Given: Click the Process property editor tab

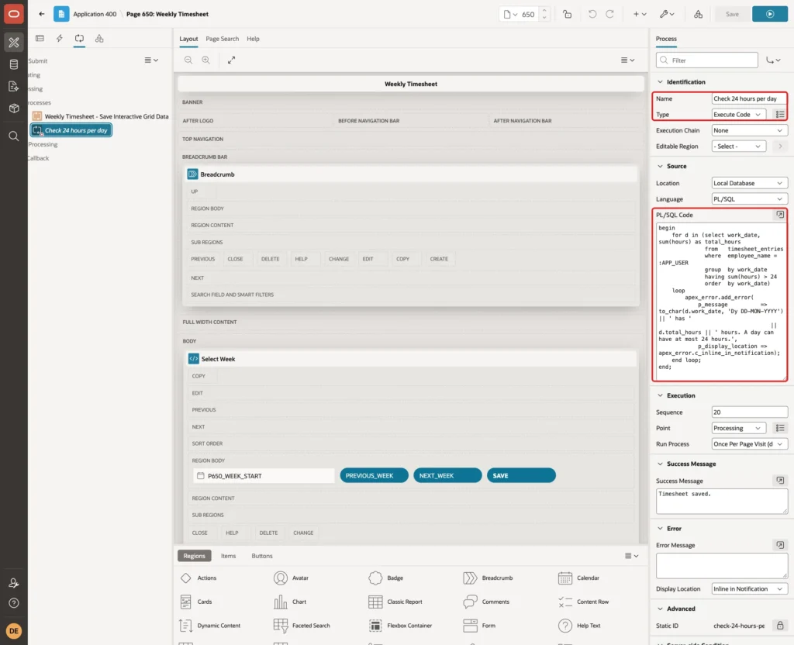Looking at the screenshot, I should tap(666, 39).
